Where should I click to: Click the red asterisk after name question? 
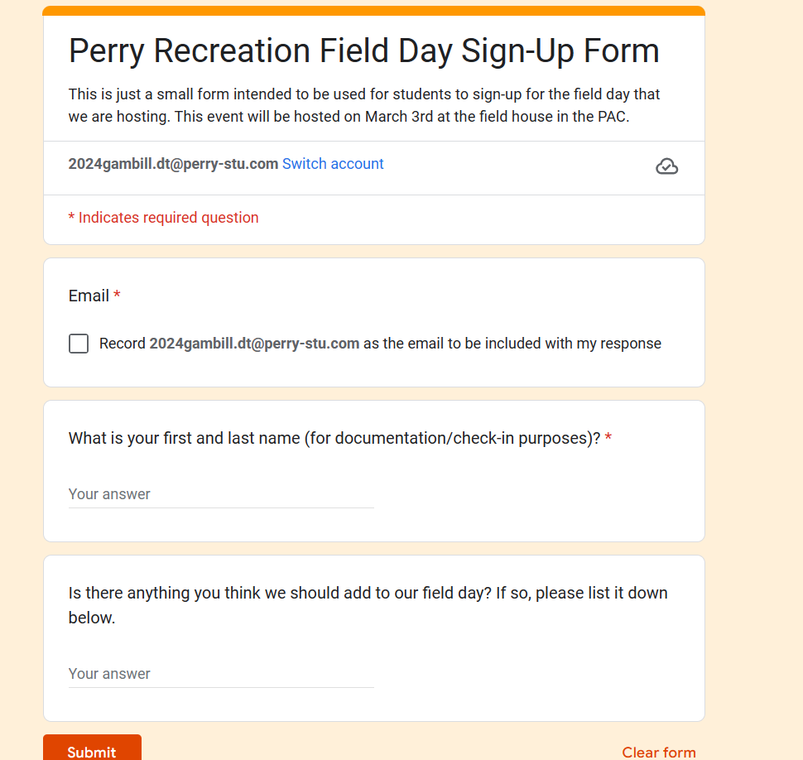608,438
